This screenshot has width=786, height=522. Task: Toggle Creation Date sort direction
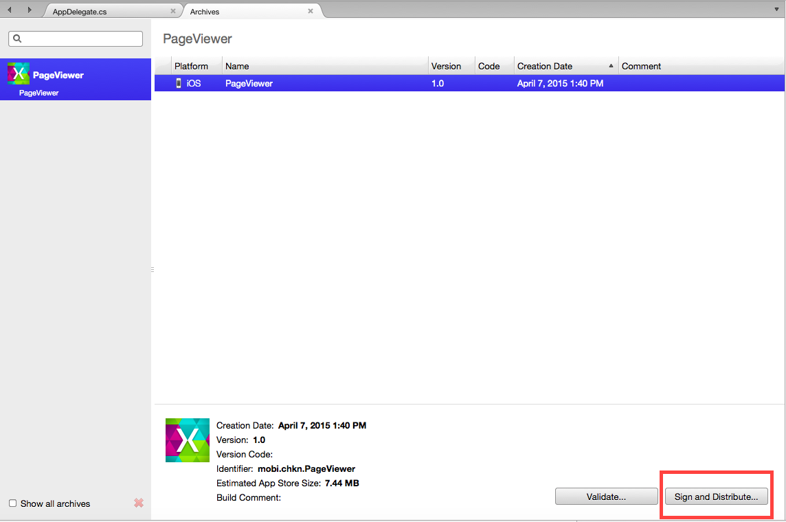pos(611,65)
